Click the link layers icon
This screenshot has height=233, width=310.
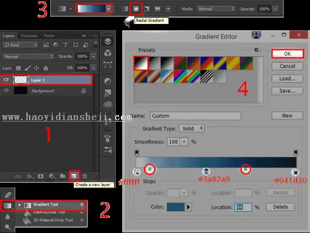point(18,176)
